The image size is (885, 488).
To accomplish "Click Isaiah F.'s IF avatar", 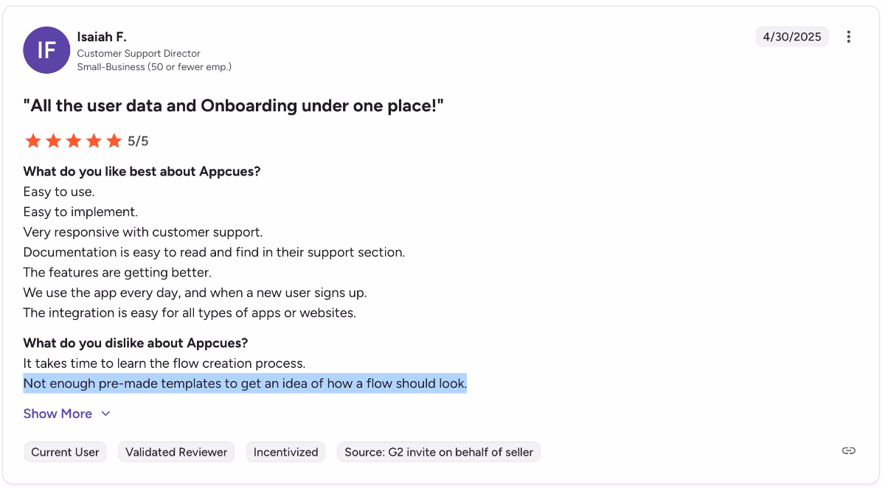I will pos(46,50).
